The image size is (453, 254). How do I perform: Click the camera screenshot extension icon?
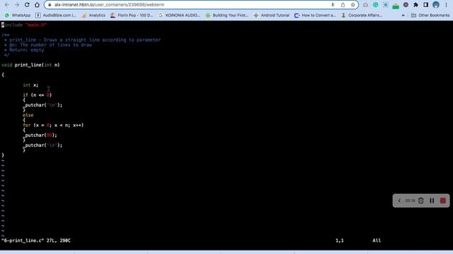coord(365,5)
